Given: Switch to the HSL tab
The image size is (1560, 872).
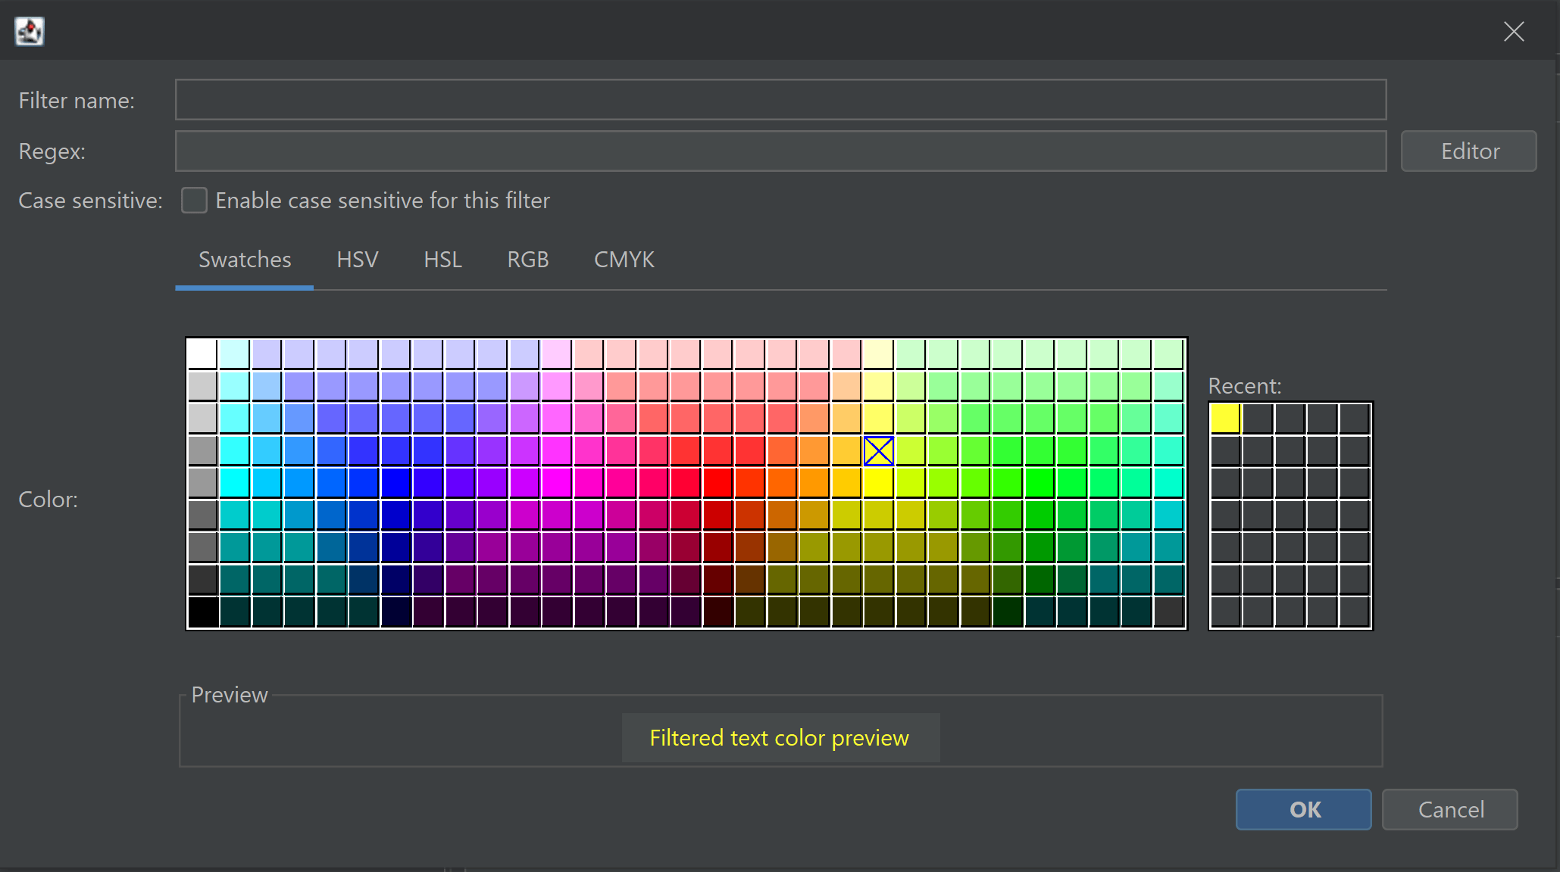Looking at the screenshot, I should pyautogui.click(x=442, y=259).
